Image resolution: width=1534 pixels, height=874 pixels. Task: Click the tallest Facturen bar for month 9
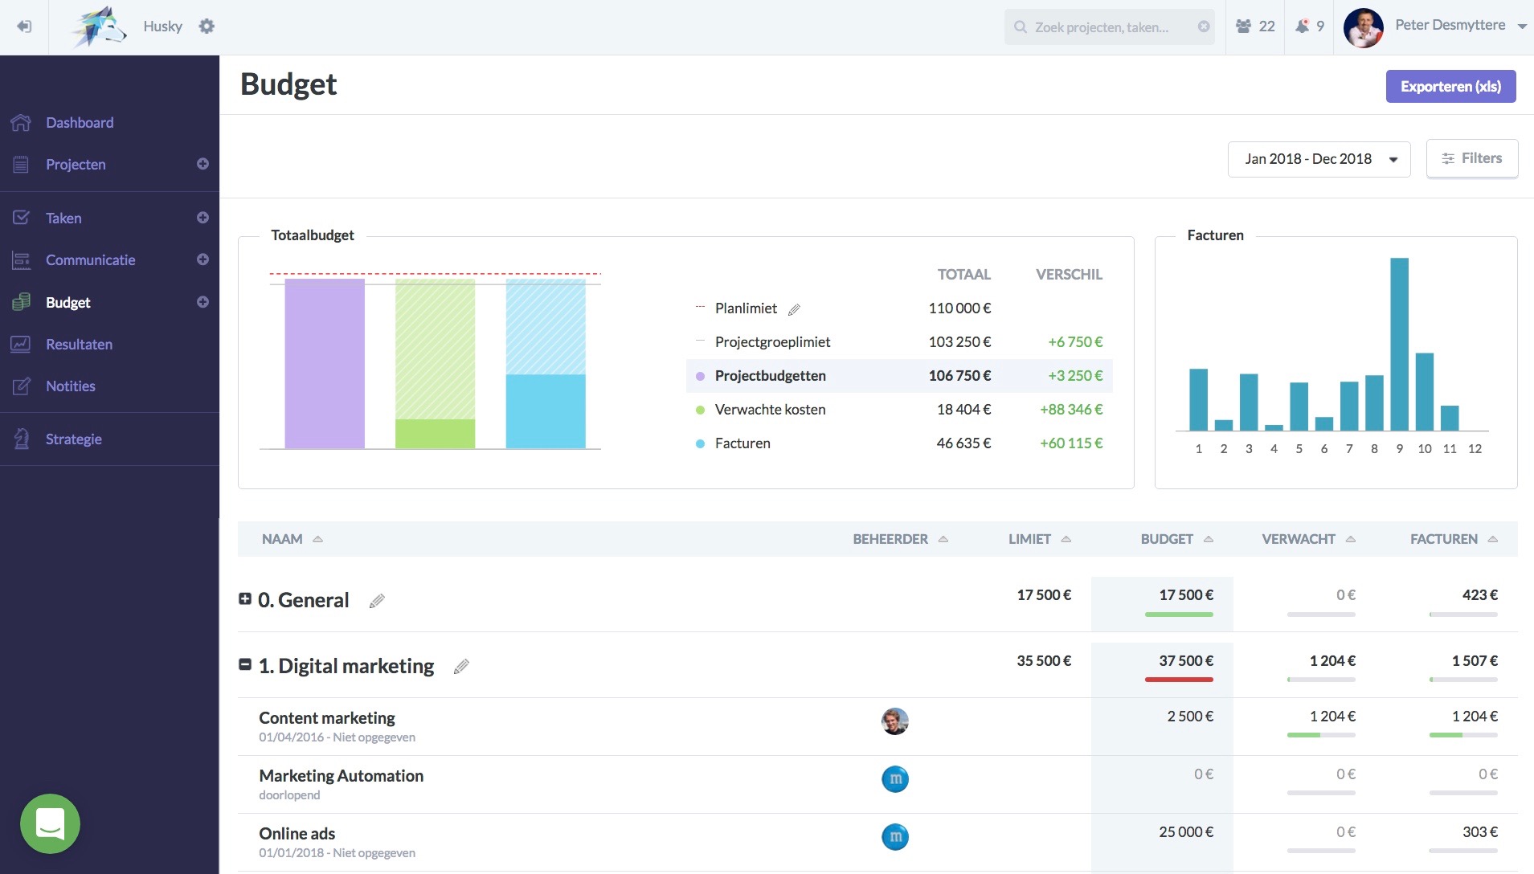(1399, 344)
